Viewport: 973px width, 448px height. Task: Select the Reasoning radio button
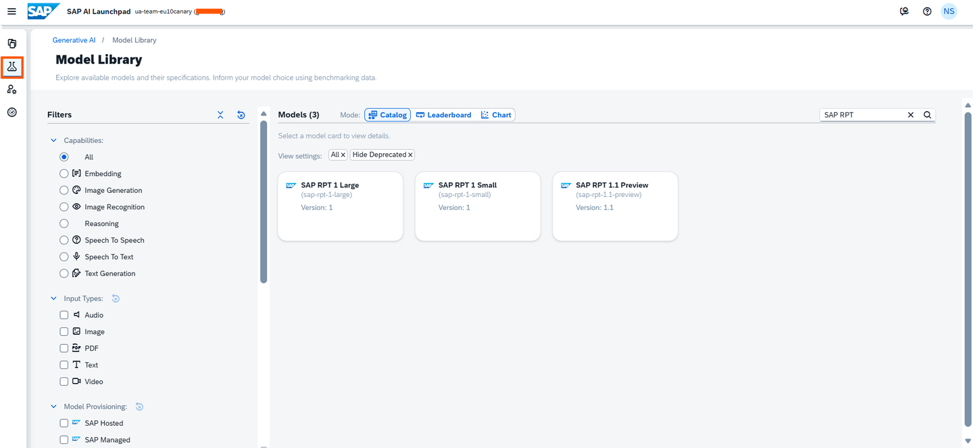click(64, 223)
